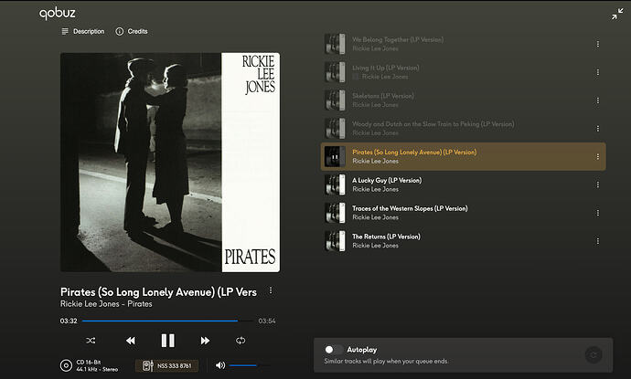Open options for Living It Up row

coord(597,72)
